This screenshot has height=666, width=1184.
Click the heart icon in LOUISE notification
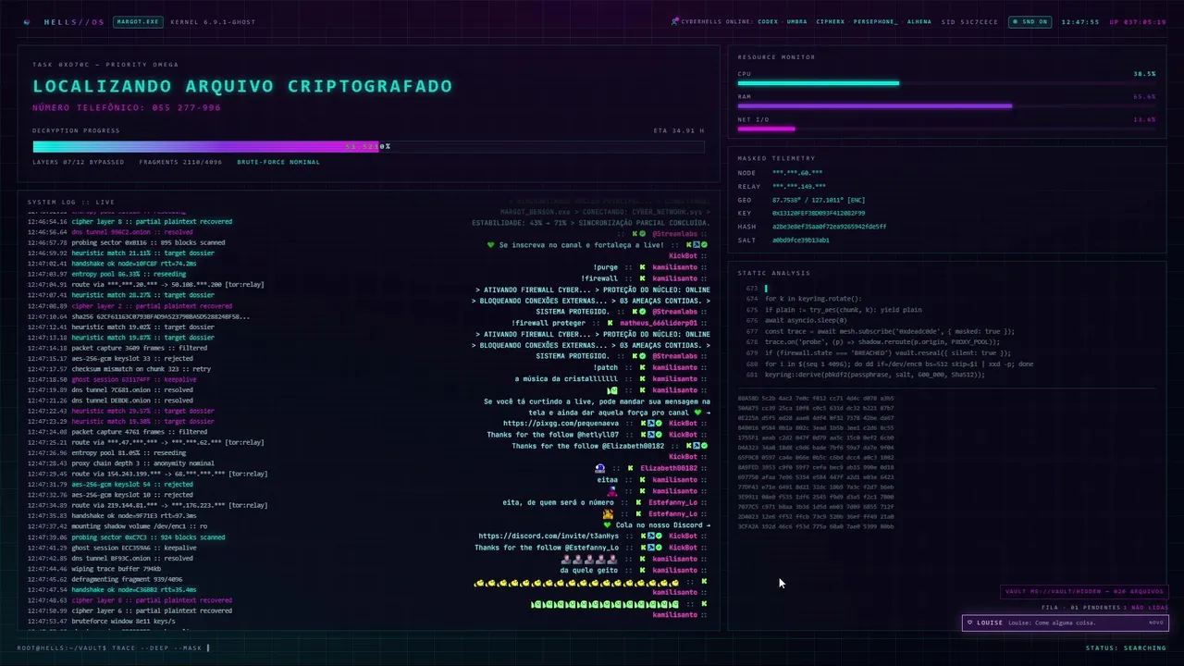(969, 623)
